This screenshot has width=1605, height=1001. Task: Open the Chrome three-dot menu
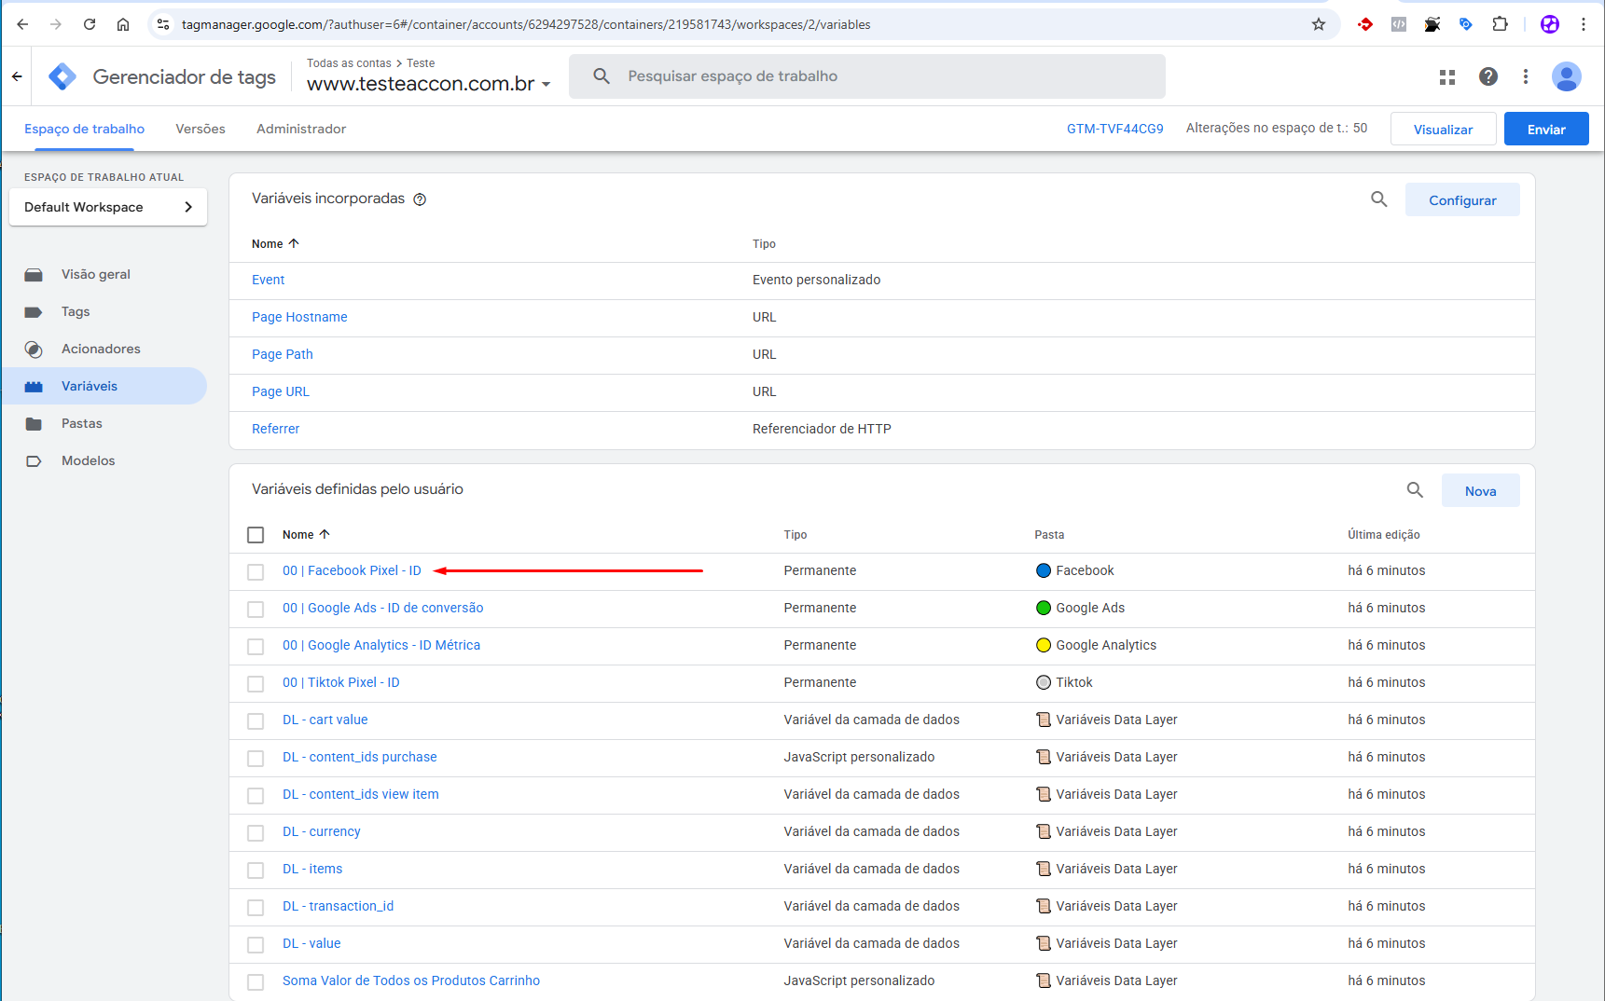coord(1584,24)
